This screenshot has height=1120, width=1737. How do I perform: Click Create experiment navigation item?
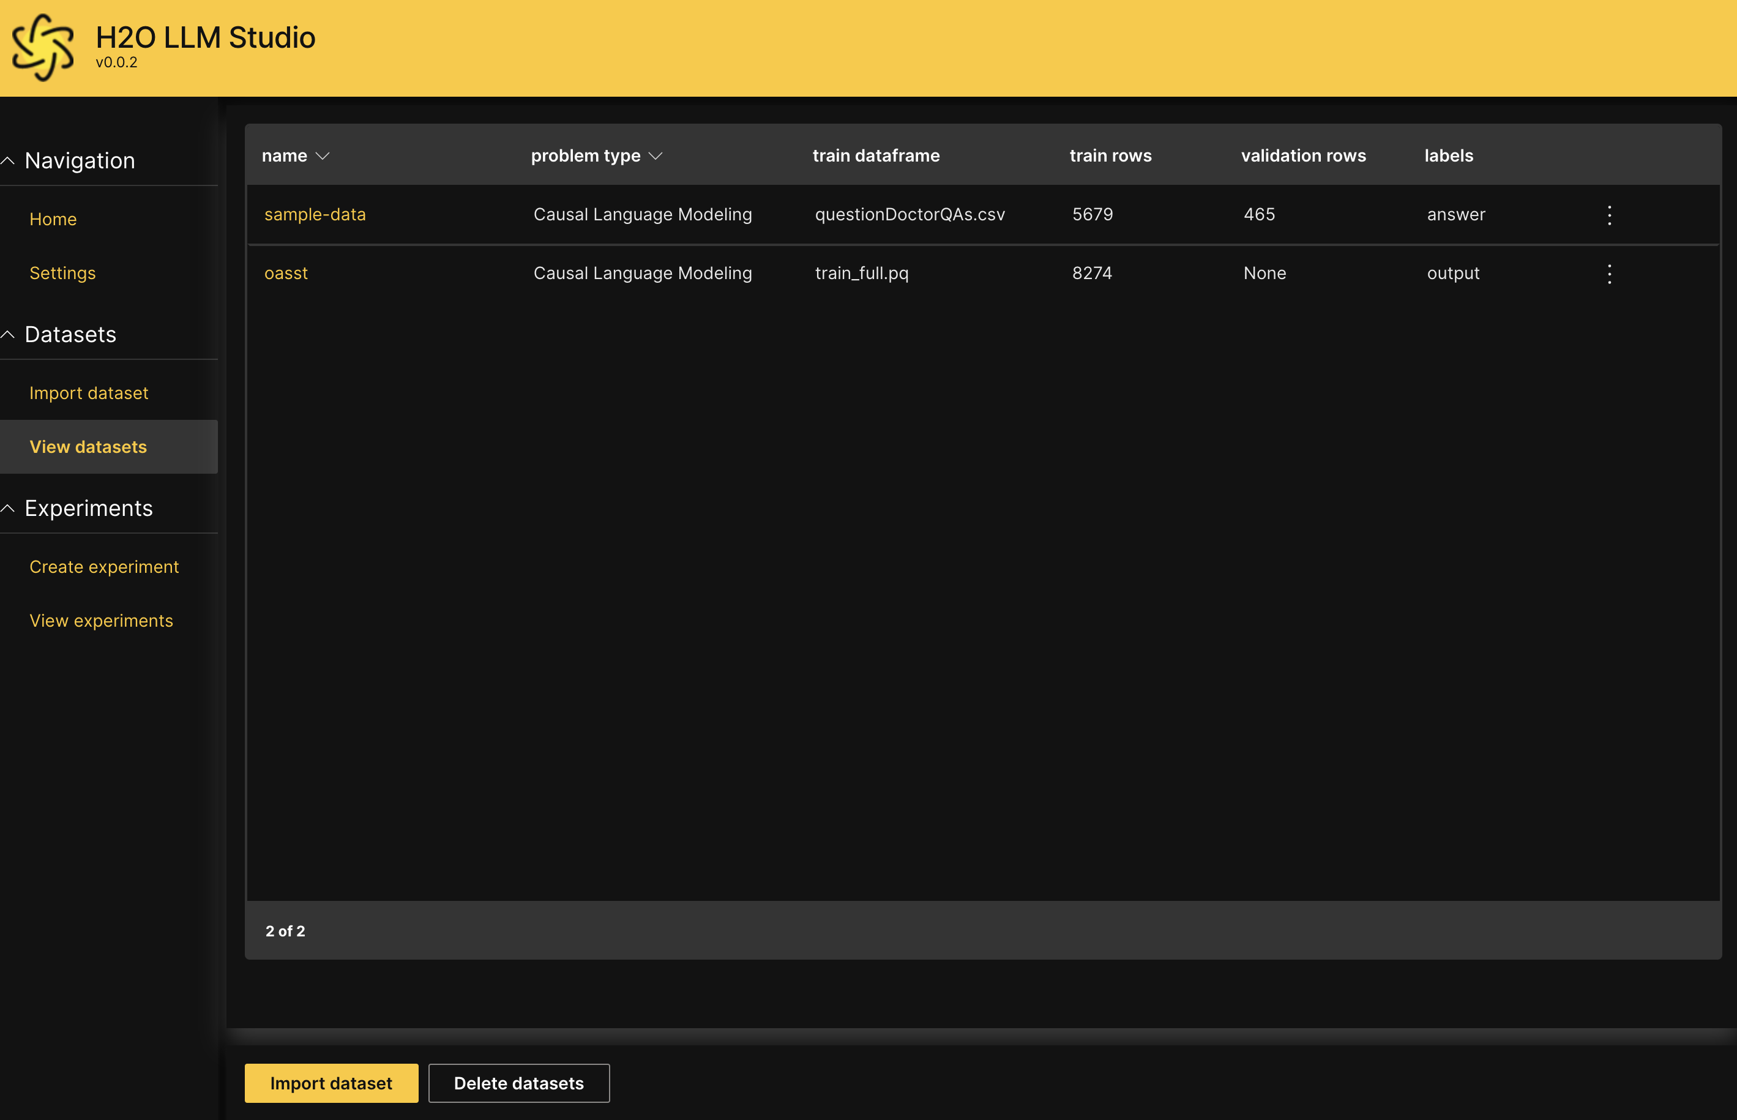tap(104, 566)
